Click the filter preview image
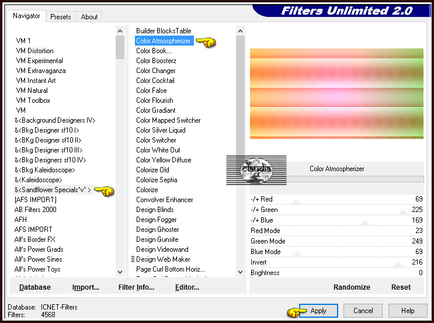This screenshot has width=434, height=323. point(336,93)
